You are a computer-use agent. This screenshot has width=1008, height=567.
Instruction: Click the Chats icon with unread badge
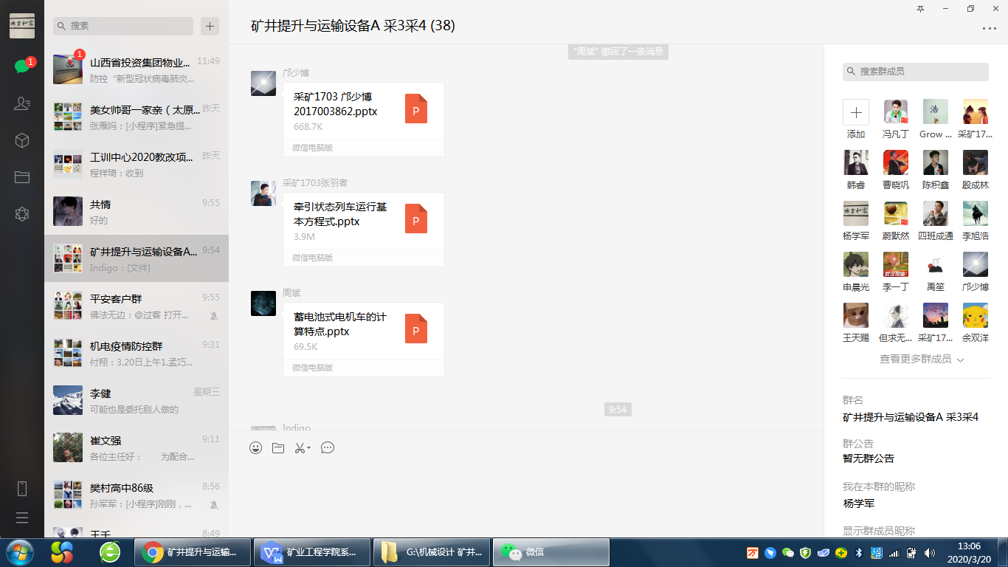point(22,66)
